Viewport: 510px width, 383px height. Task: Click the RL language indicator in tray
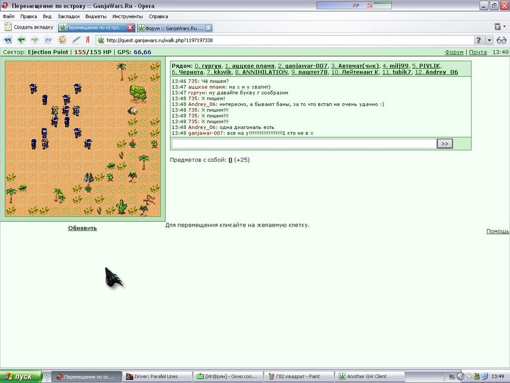[x=452, y=376]
